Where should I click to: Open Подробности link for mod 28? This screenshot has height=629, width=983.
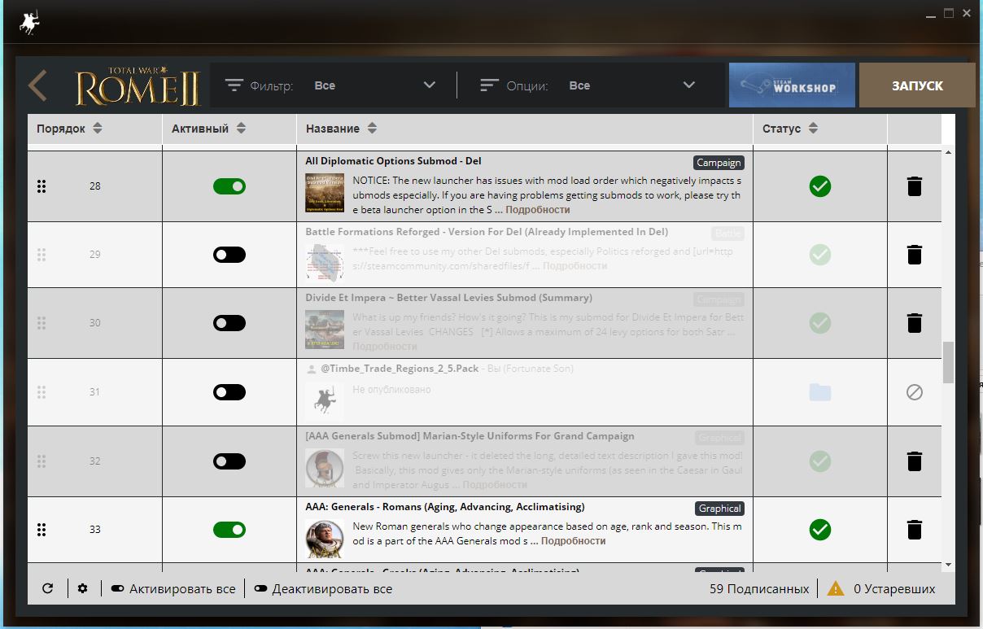point(538,210)
